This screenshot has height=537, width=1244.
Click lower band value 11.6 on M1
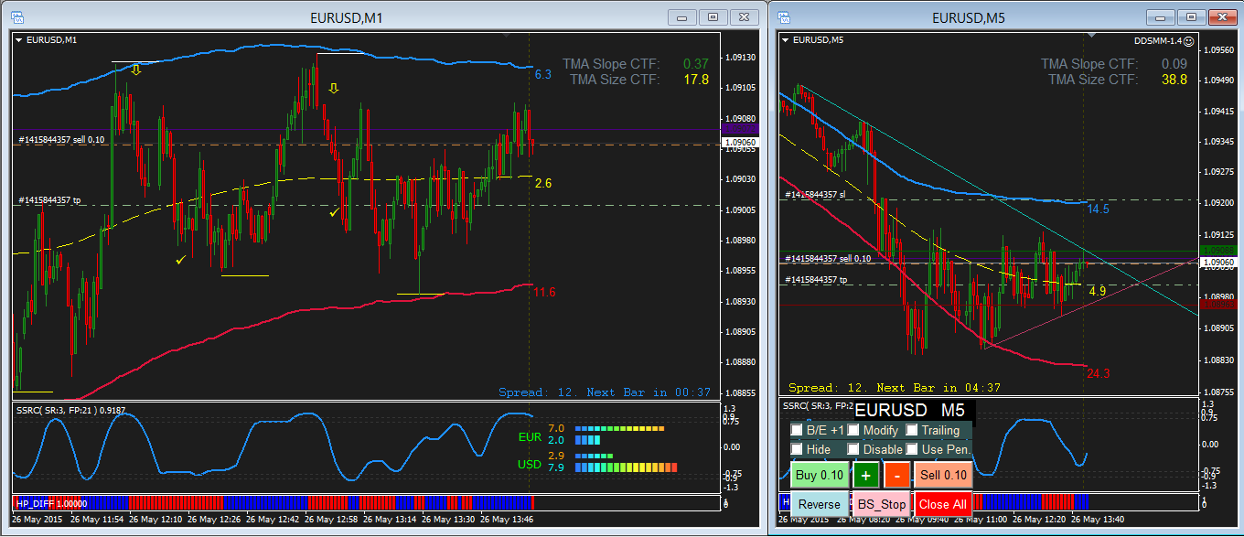point(545,292)
